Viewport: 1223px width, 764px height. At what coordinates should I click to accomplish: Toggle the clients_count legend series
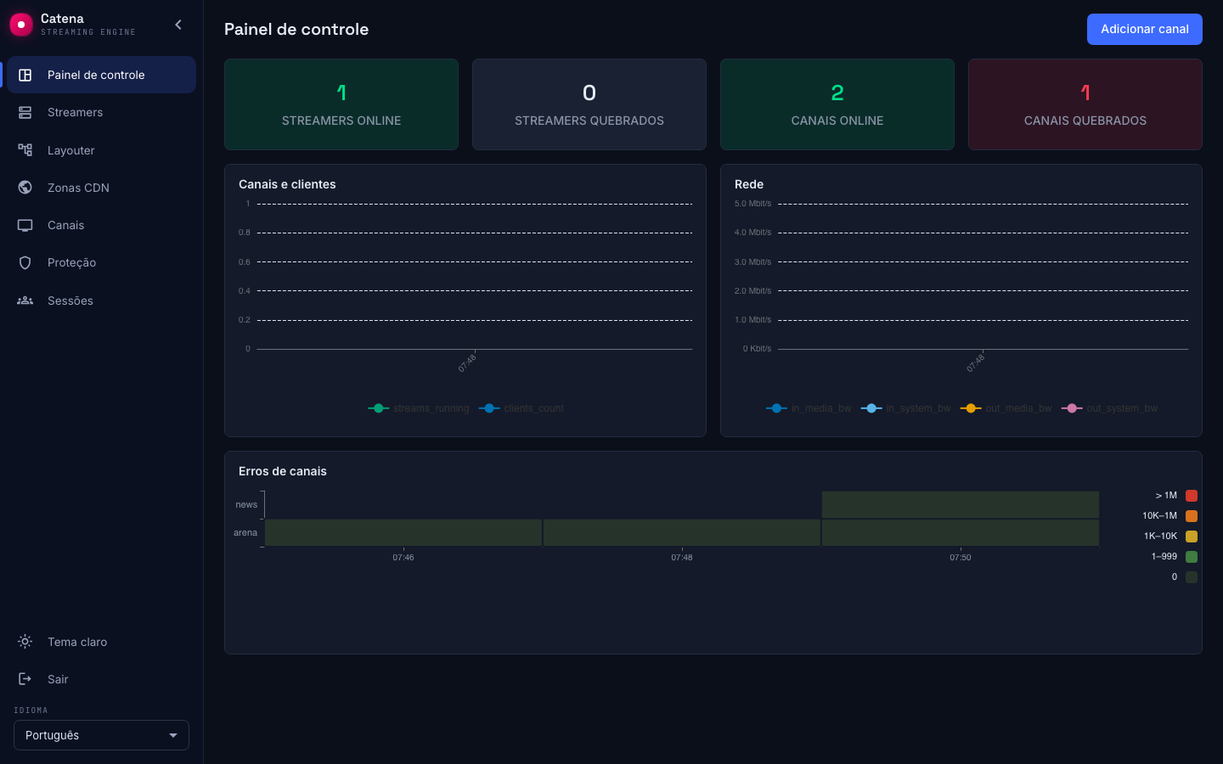(x=521, y=408)
